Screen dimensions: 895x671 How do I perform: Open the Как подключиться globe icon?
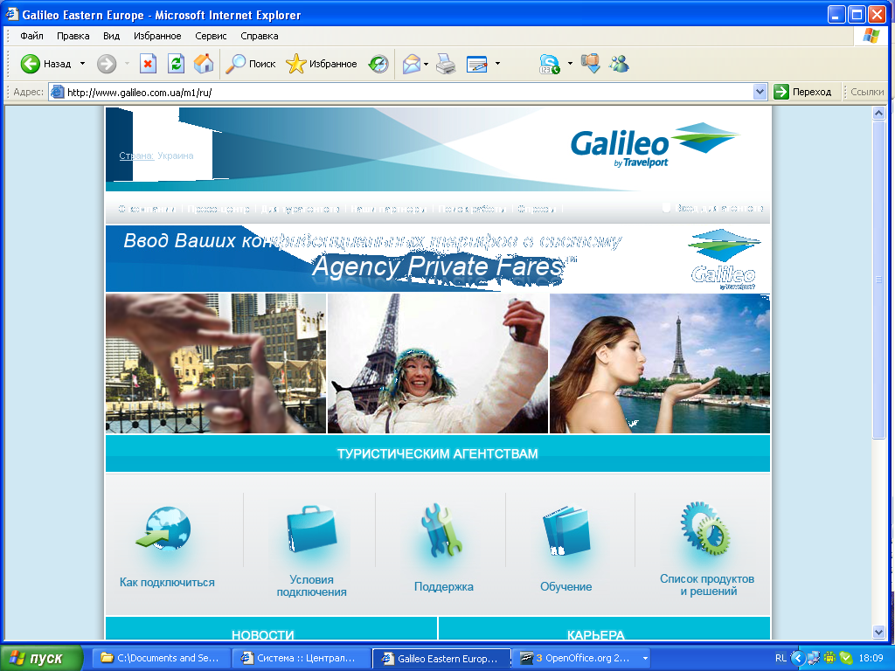164,528
